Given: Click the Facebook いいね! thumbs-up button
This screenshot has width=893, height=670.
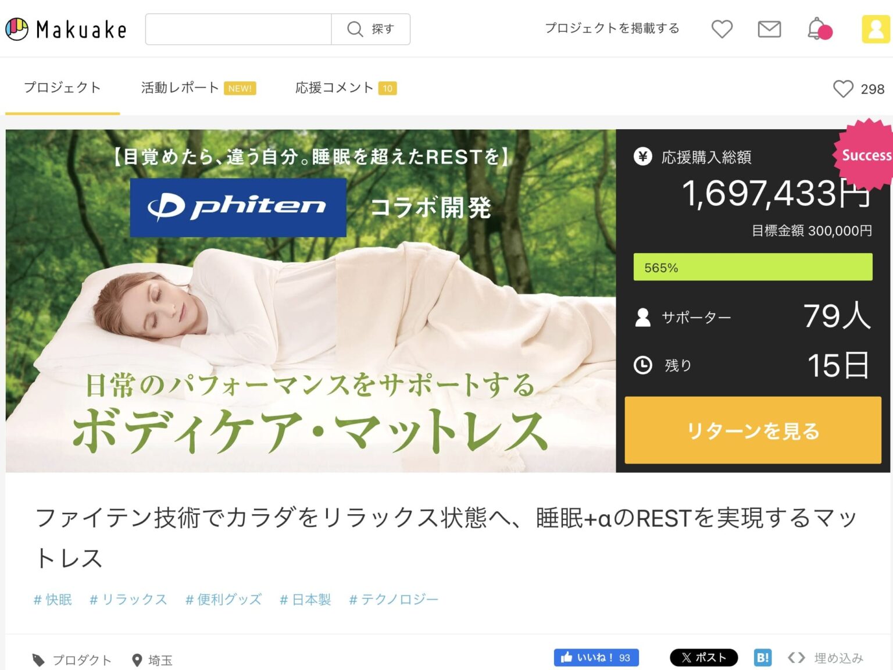Looking at the screenshot, I should (596, 658).
